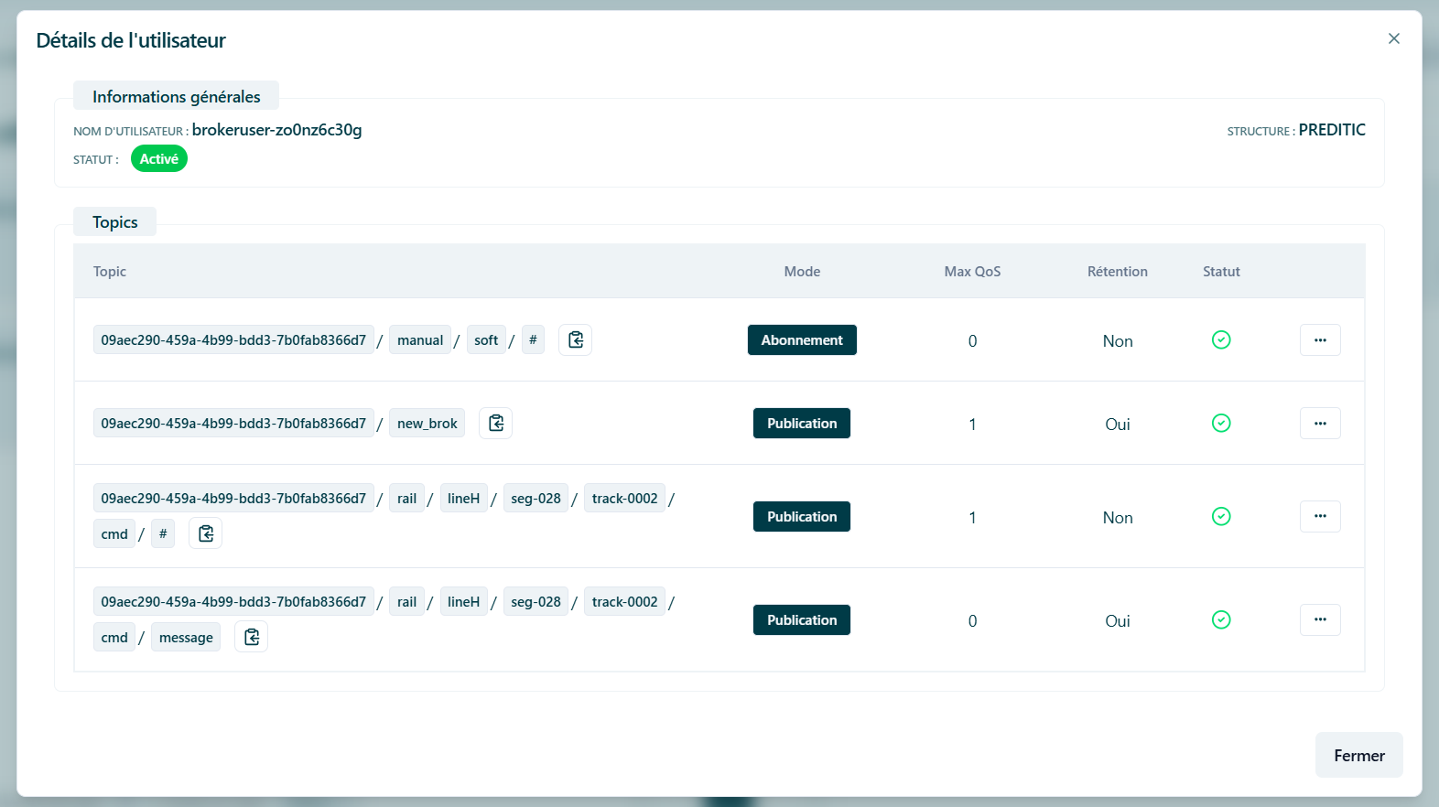Click the # wildcard after cmd
This screenshot has width=1439, height=807.
(163, 533)
